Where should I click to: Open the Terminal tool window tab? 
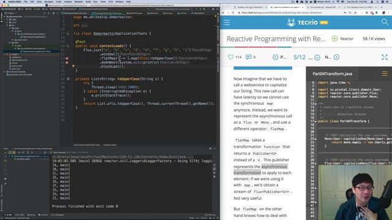[x=43, y=215]
